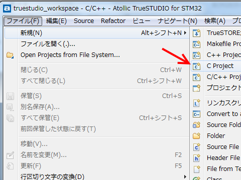Click the プロジェクト new project icon

click(196, 88)
